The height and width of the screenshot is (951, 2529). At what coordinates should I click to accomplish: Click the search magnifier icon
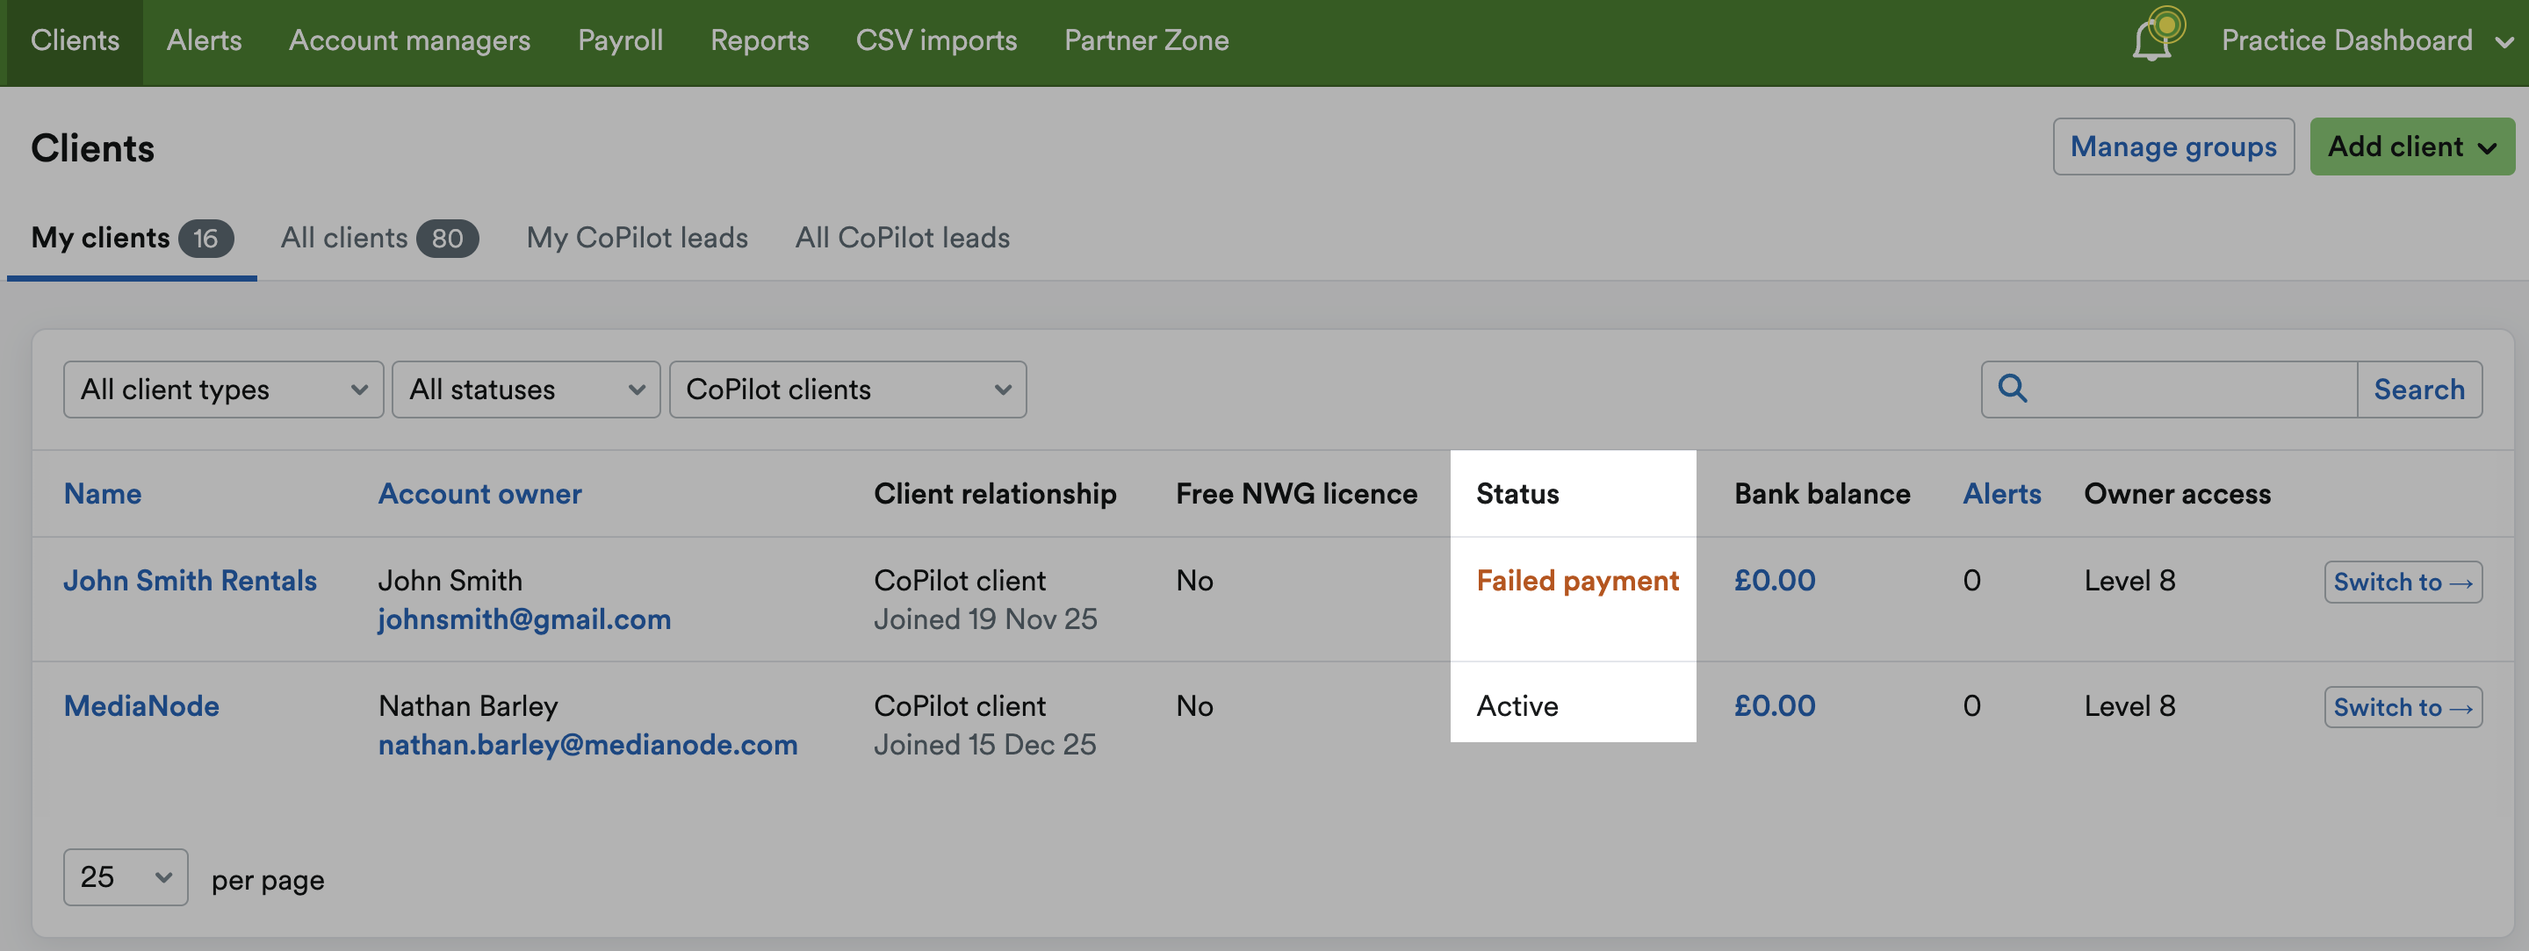[2013, 389]
